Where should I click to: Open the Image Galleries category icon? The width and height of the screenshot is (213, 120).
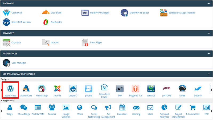tap(66, 107)
